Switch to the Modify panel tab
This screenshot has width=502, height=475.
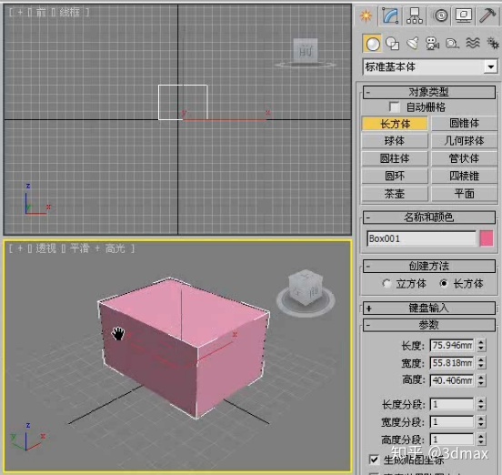pyautogui.click(x=390, y=15)
